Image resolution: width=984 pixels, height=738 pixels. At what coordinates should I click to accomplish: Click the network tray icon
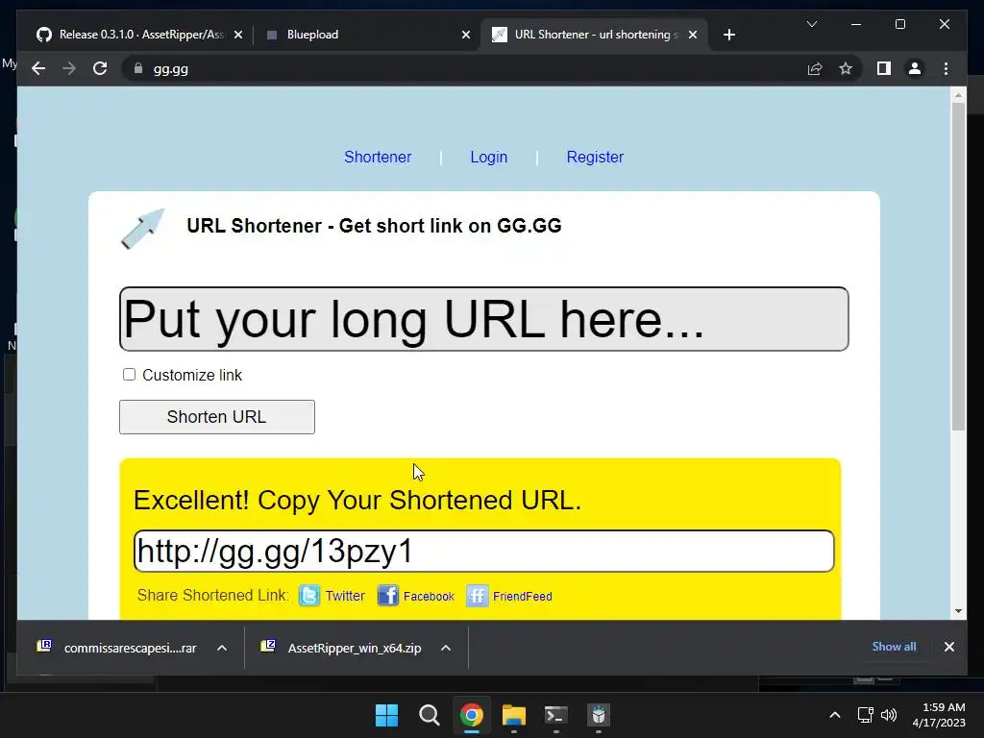pyautogui.click(x=866, y=715)
